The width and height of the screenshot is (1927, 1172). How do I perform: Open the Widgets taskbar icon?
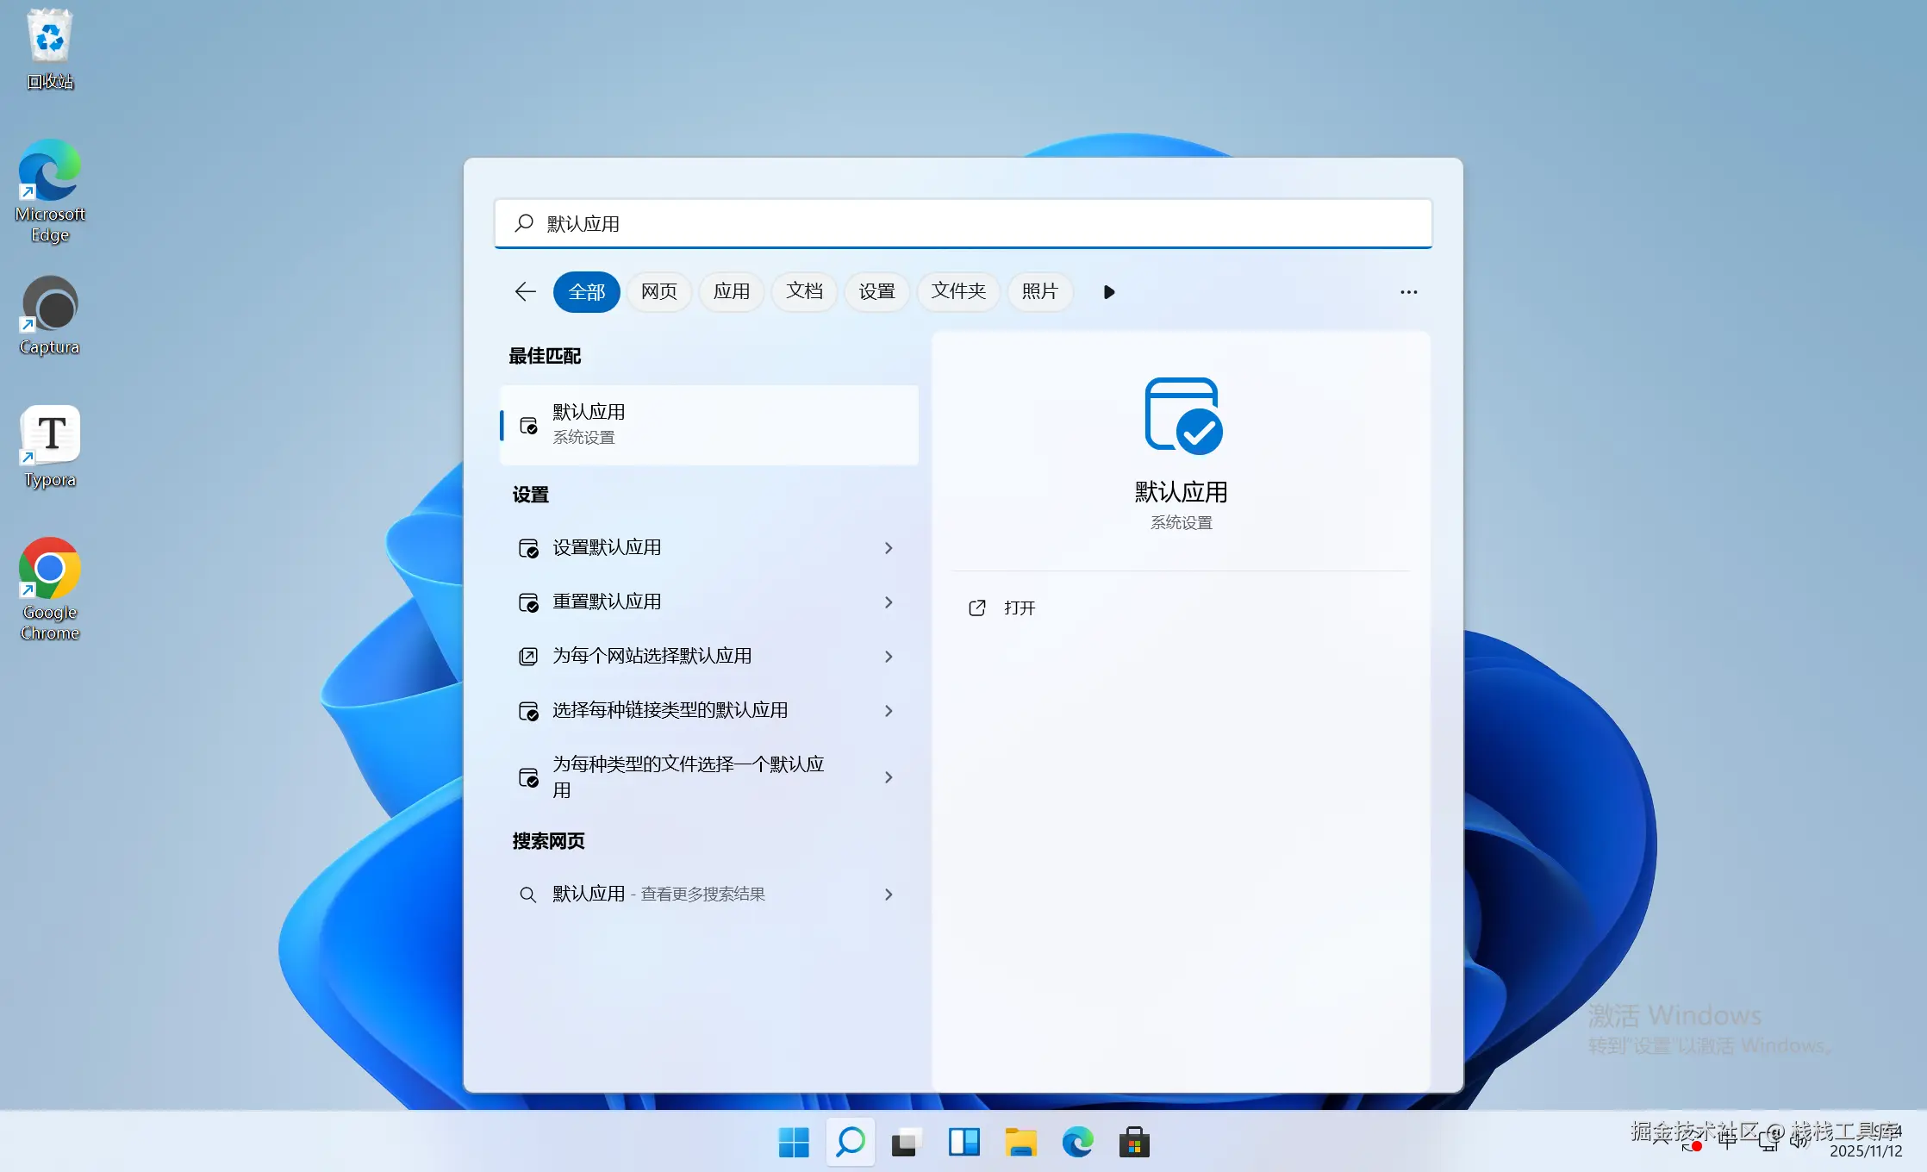coord(963,1143)
